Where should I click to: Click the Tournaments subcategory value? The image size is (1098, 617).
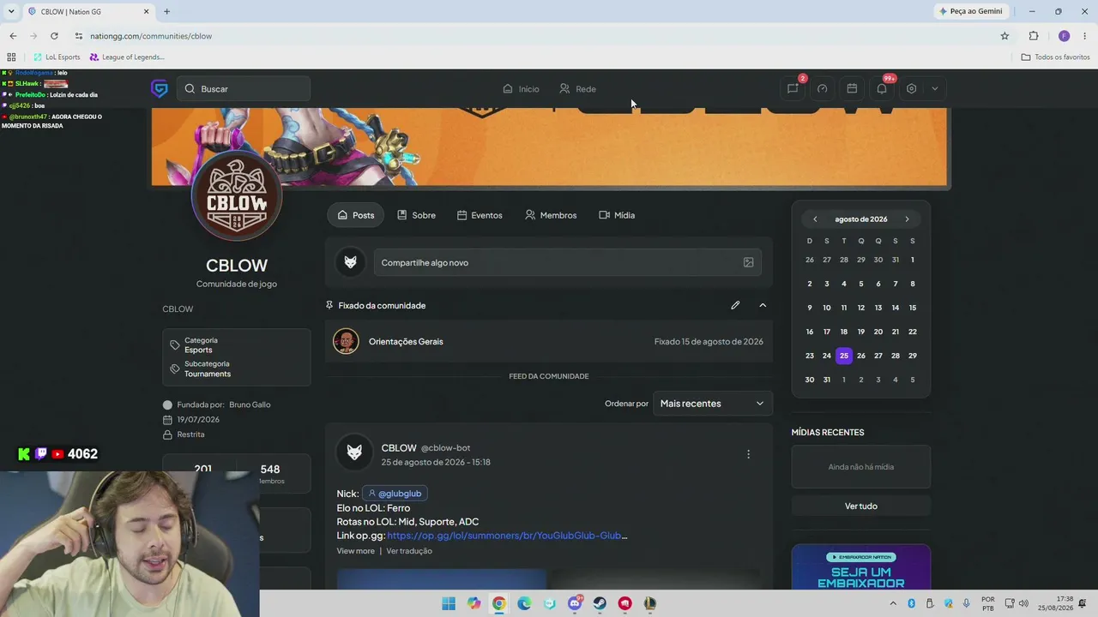coord(208,374)
